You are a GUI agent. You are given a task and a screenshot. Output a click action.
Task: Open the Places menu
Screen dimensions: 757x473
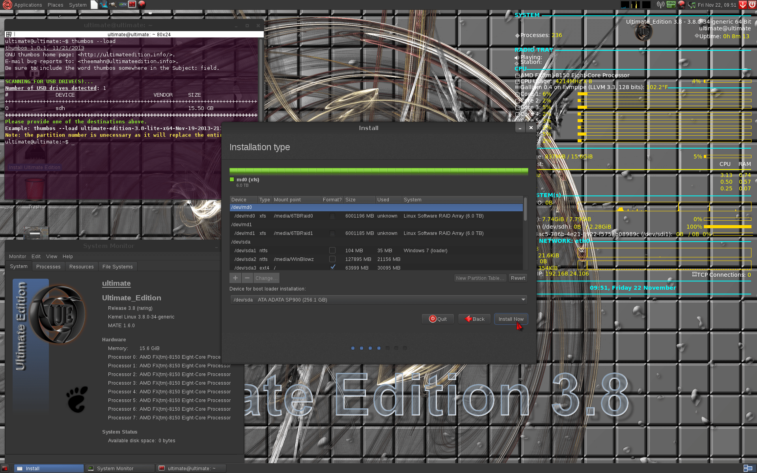tap(55, 5)
